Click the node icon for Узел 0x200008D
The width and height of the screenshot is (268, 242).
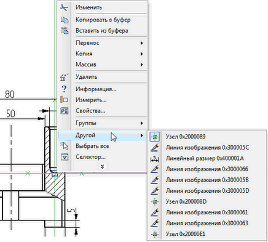(155, 201)
